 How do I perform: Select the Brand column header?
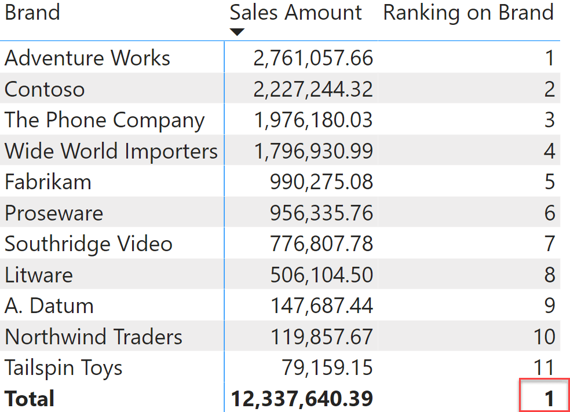click(32, 12)
